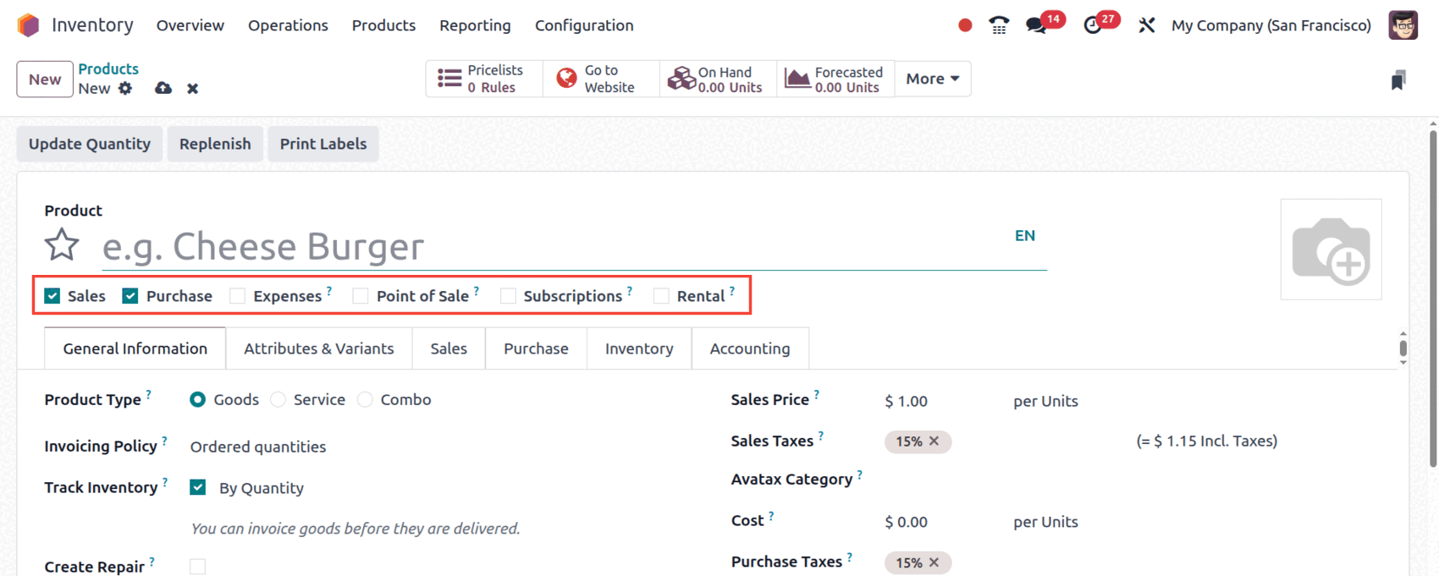Click the Print Labels button
Screen dimensions: 1439x576
pyautogui.click(x=323, y=144)
